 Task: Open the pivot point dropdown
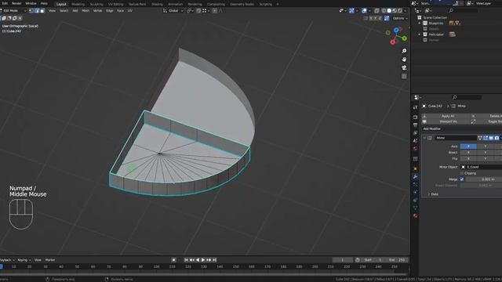[190, 10]
